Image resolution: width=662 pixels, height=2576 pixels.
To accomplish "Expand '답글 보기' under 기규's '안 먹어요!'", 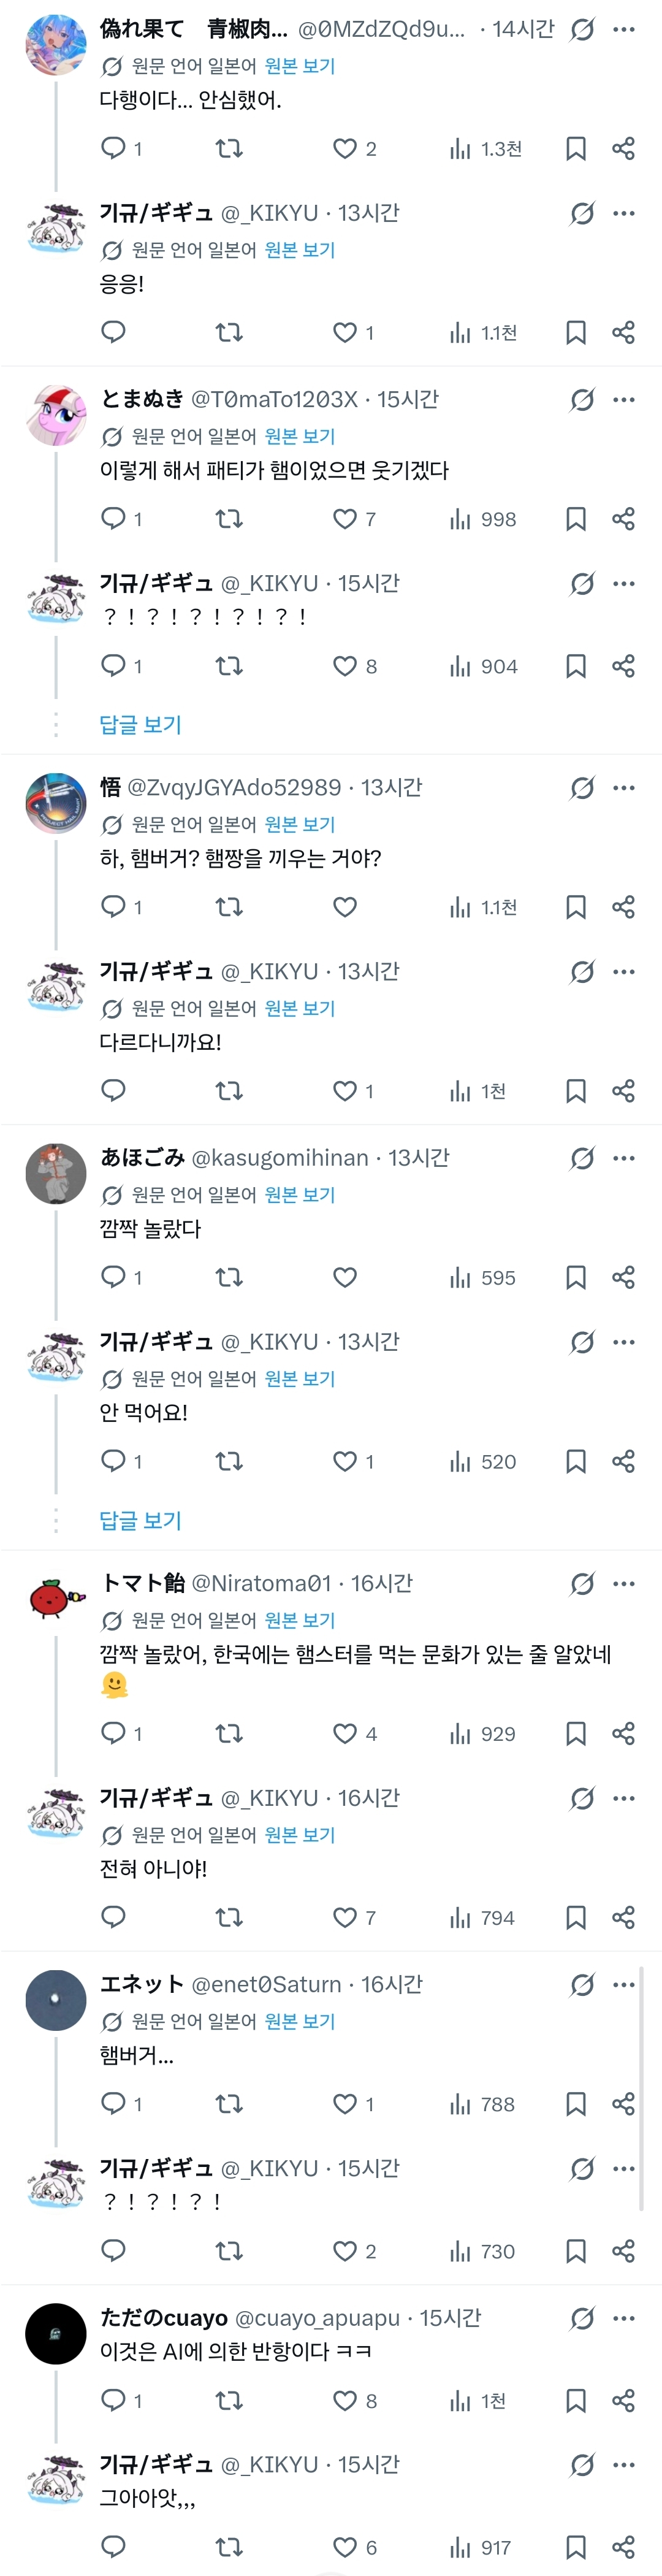I will click(140, 1520).
